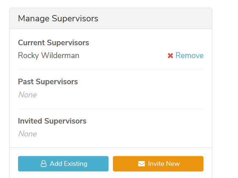Click the Past Supervisors heading
The width and height of the screenshot is (238, 178).
click(48, 82)
